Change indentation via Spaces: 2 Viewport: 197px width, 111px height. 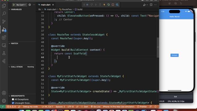pyautogui.click(x=60, y=107)
